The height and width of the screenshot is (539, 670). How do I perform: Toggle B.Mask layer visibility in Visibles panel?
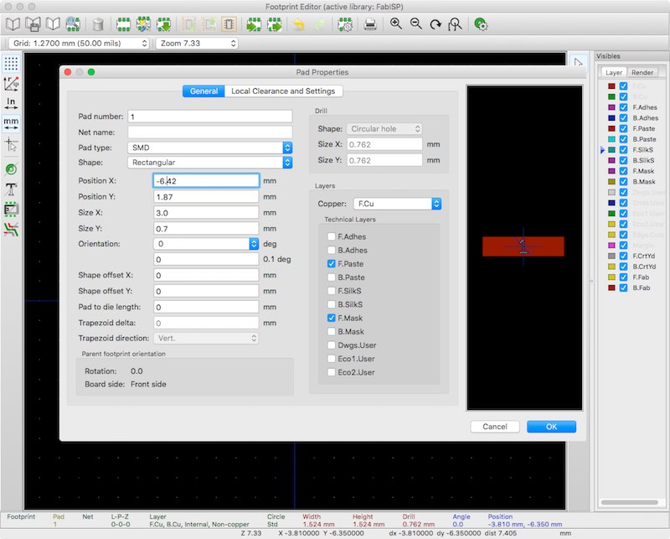pyautogui.click(x=621, y=183)
